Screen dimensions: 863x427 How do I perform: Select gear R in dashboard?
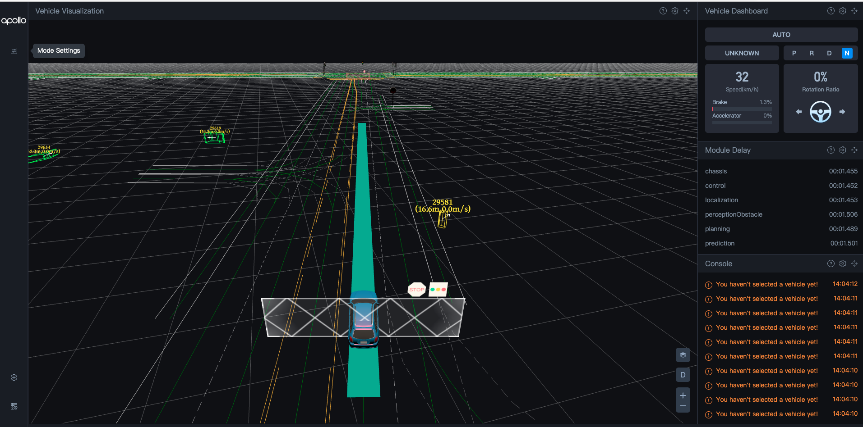pyautogui.click(x=812, y=53)
